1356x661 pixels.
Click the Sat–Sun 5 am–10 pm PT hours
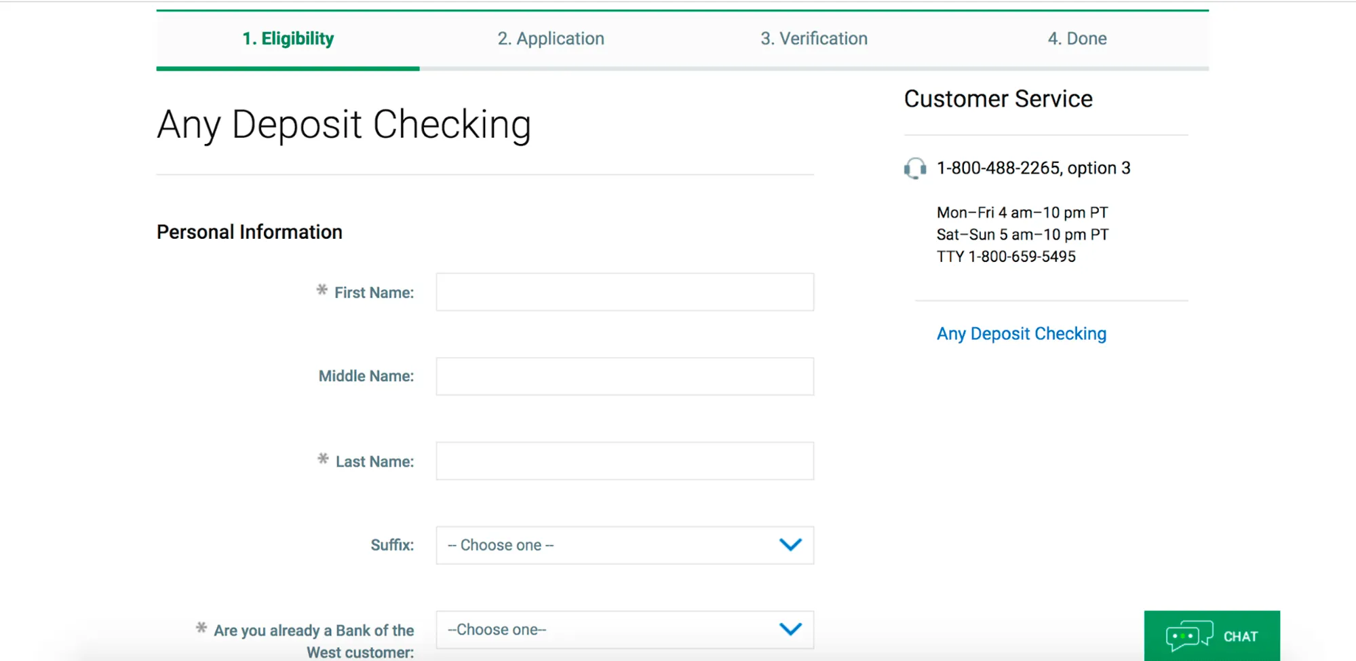point(1023,235)
